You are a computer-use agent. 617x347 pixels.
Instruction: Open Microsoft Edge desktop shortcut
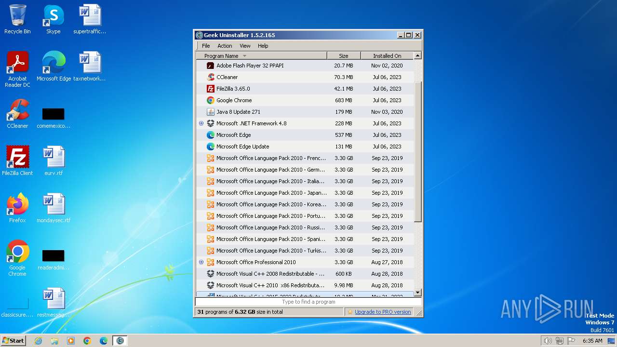tap(54, 67)
